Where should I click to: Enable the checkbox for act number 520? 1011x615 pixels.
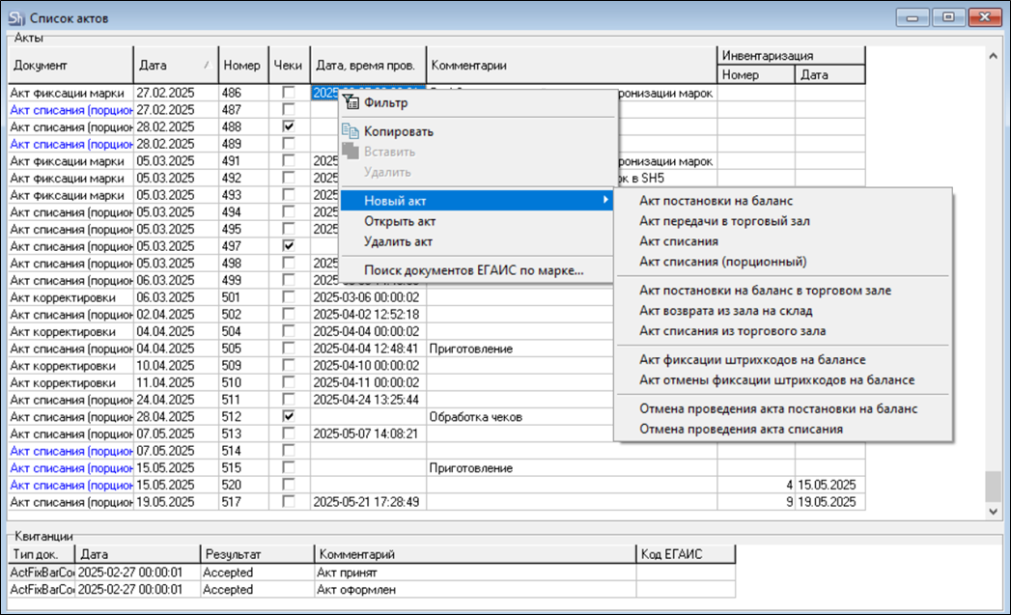click(x=288, y=485)
